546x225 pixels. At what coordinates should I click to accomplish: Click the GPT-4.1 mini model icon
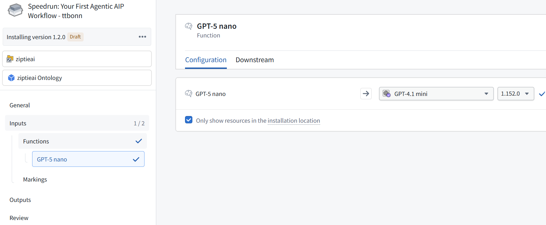tap(387, 94)
